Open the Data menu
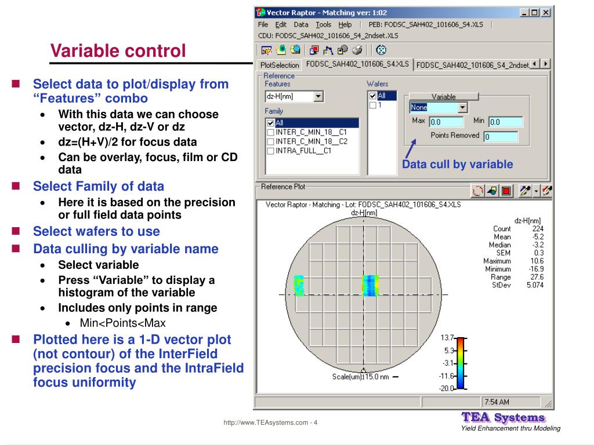This screenshot has width=594, height=445. tap(301, 24)
